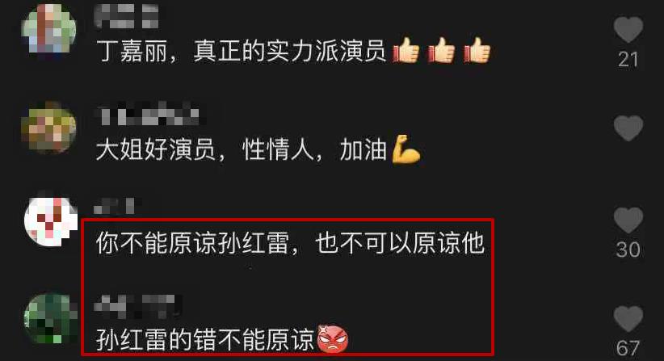Tap heart beside 孙红雷的错不能原谅 comment
The height and width of the screenshot is (361, 664).
[628, 318]
